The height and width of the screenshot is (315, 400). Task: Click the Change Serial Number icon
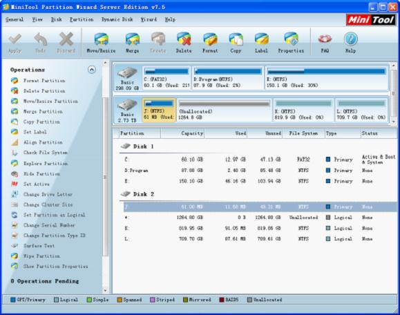[15, 225]
